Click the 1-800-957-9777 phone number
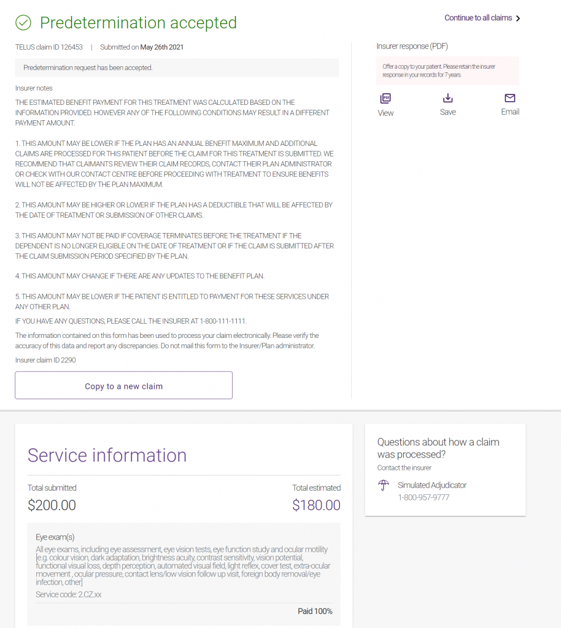 click(x=424, y=497)
